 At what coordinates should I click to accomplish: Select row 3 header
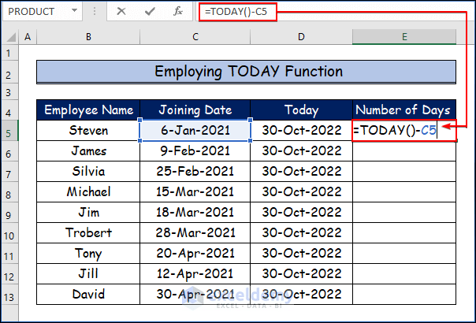pyautogui.click(x=9, y=92)
